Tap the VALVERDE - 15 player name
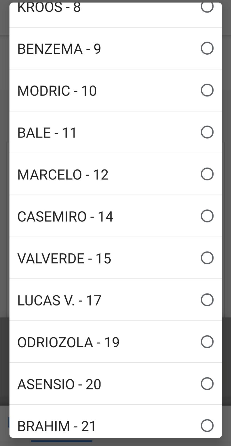The width and height of the screenshot is (231, 446). (64, 258)
